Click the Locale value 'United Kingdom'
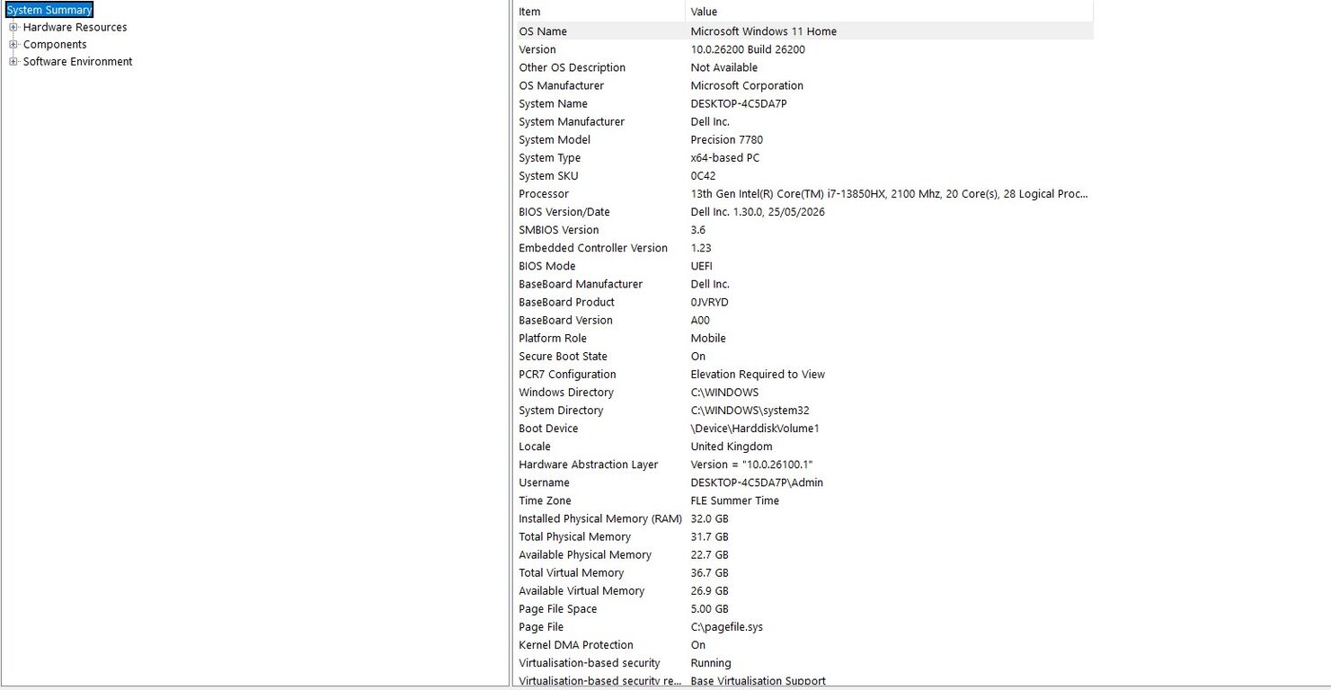The width and height of the screenshot is (1331, 690). [732, 445]
